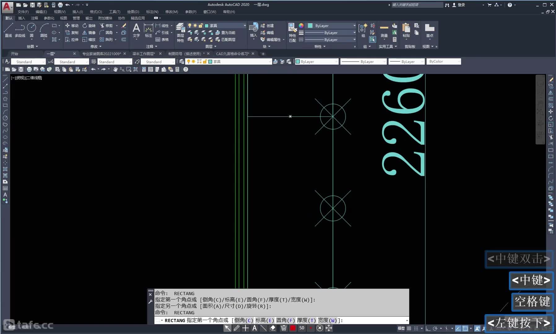The image size is (556, 334).
Task: Open the 绘图(D) menu
Action: pos(133,12)
